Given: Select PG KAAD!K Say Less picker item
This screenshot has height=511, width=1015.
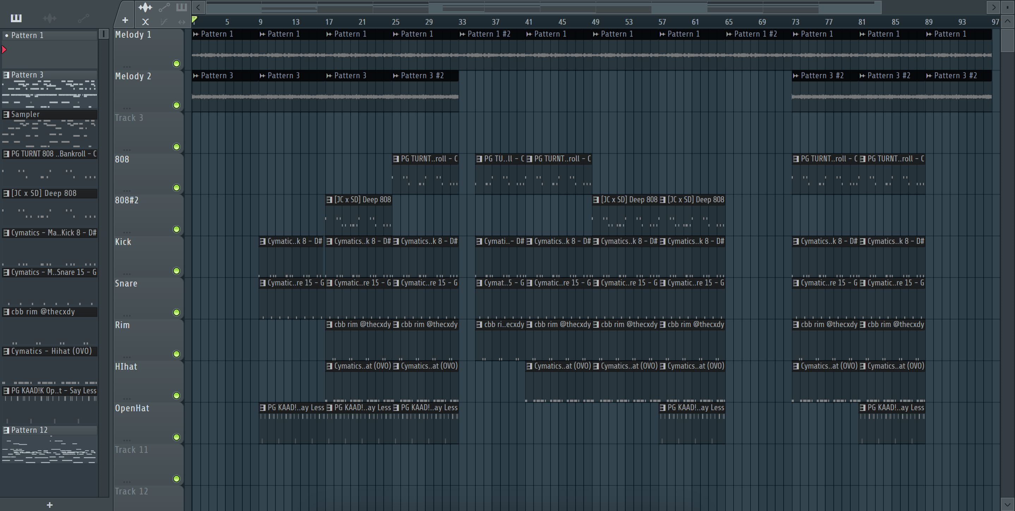Looking at the screenshot, I should point(50,390).
